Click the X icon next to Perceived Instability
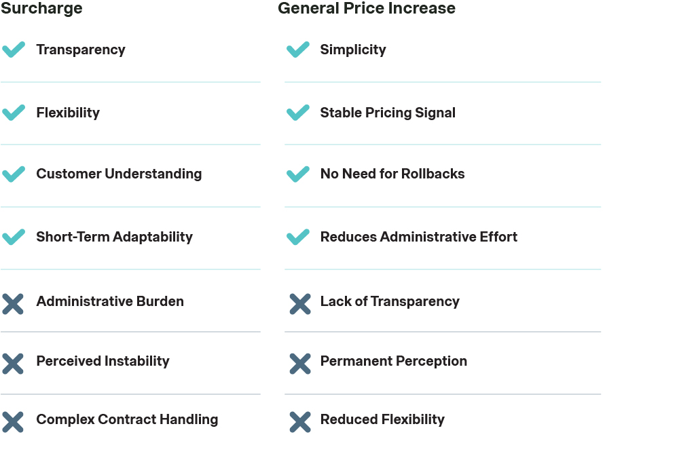Screen dimensions: 679x458 13,363
